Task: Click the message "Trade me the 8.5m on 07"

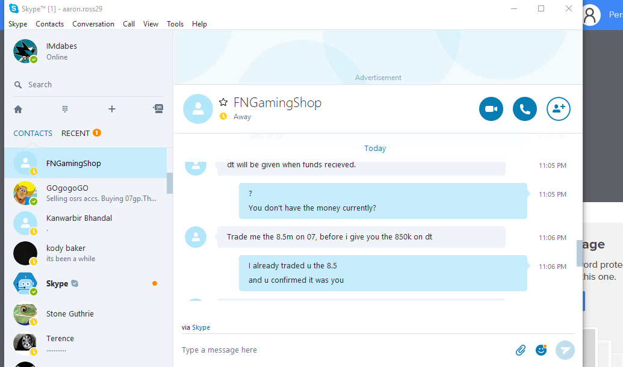Action: coord(361,236)
